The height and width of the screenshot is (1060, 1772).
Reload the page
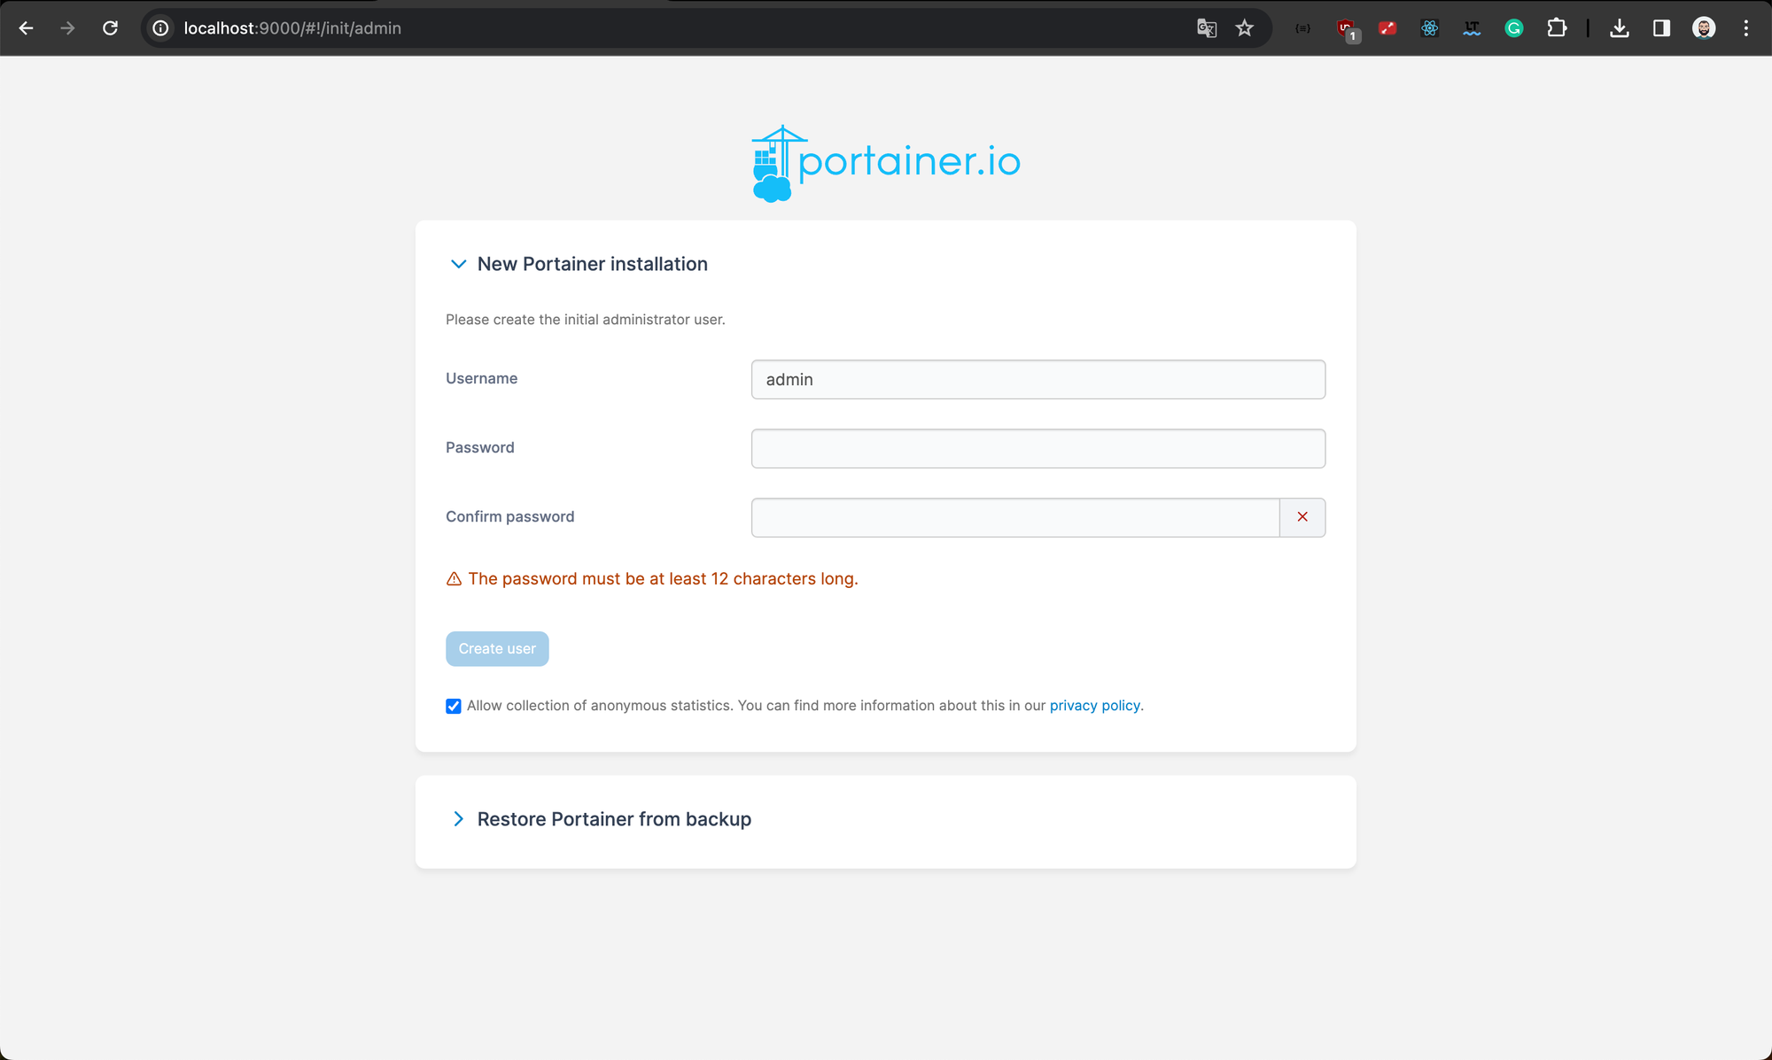click(x=110, y=28)
